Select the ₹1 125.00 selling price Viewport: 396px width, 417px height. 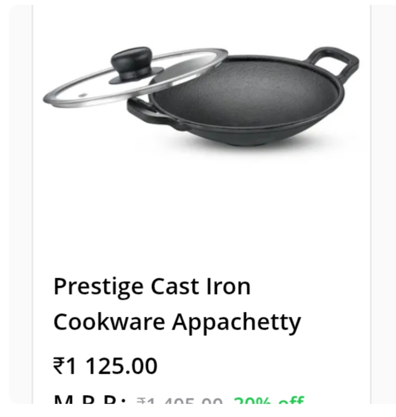(105, 366)
